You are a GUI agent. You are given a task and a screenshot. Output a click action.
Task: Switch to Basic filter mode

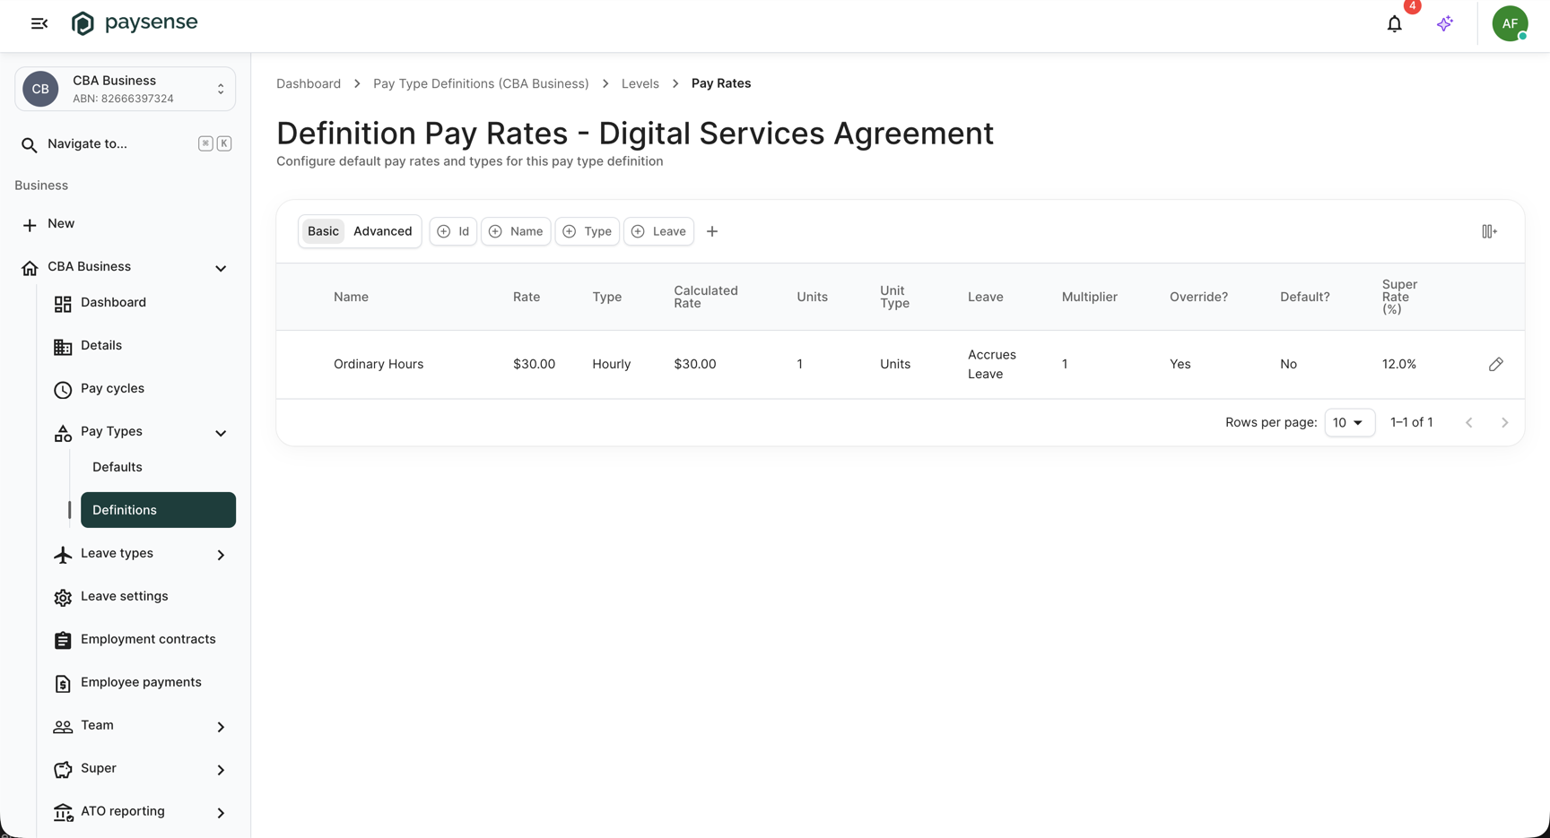[323, 231]
